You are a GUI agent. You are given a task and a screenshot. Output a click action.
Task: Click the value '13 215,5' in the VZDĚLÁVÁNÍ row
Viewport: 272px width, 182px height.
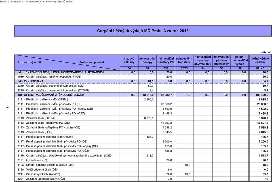pos(148,95)
